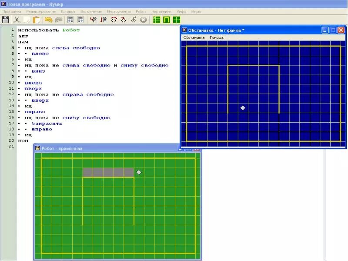348x261 pixels.
Task: Click the rightmost gray painted cell
Action: pos(129,172)
